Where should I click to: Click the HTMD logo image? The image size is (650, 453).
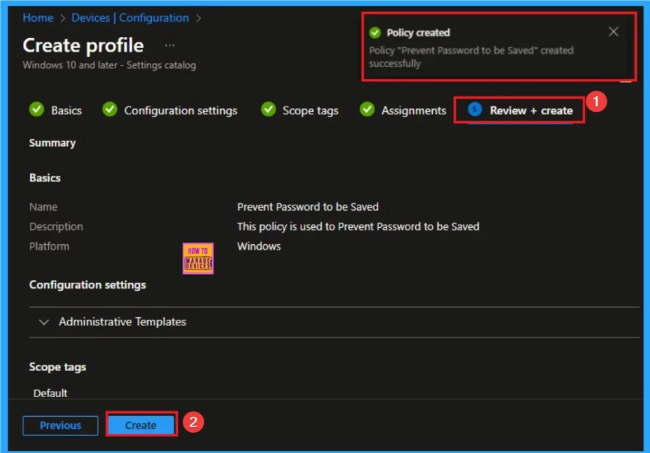click(198, 258)
